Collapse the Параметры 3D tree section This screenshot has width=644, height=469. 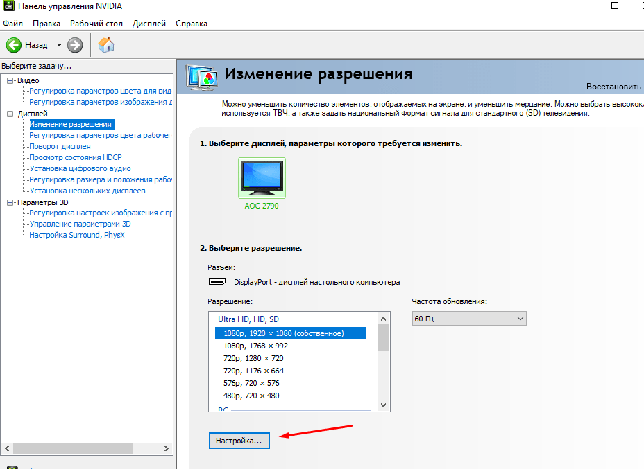coord(10,202)
